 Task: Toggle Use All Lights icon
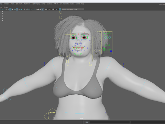coord(19,9)
